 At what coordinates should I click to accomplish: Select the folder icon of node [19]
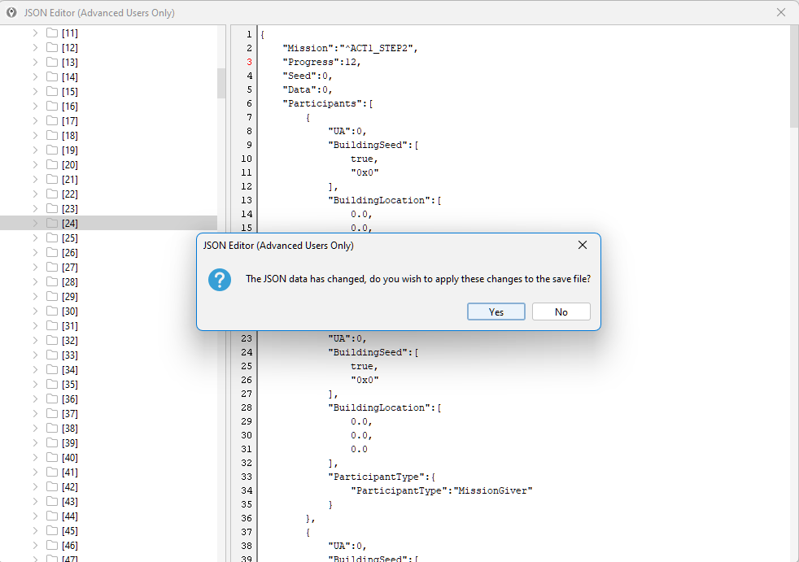click(52, 150)
